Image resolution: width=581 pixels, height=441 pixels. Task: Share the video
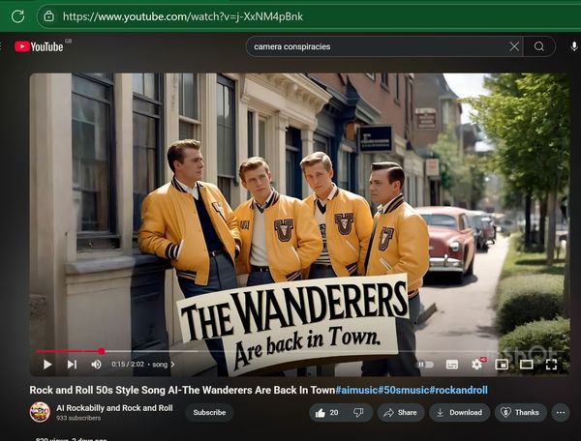pos(401,413)
